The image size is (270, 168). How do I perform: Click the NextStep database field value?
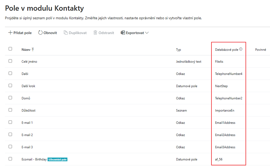[221, 86]
